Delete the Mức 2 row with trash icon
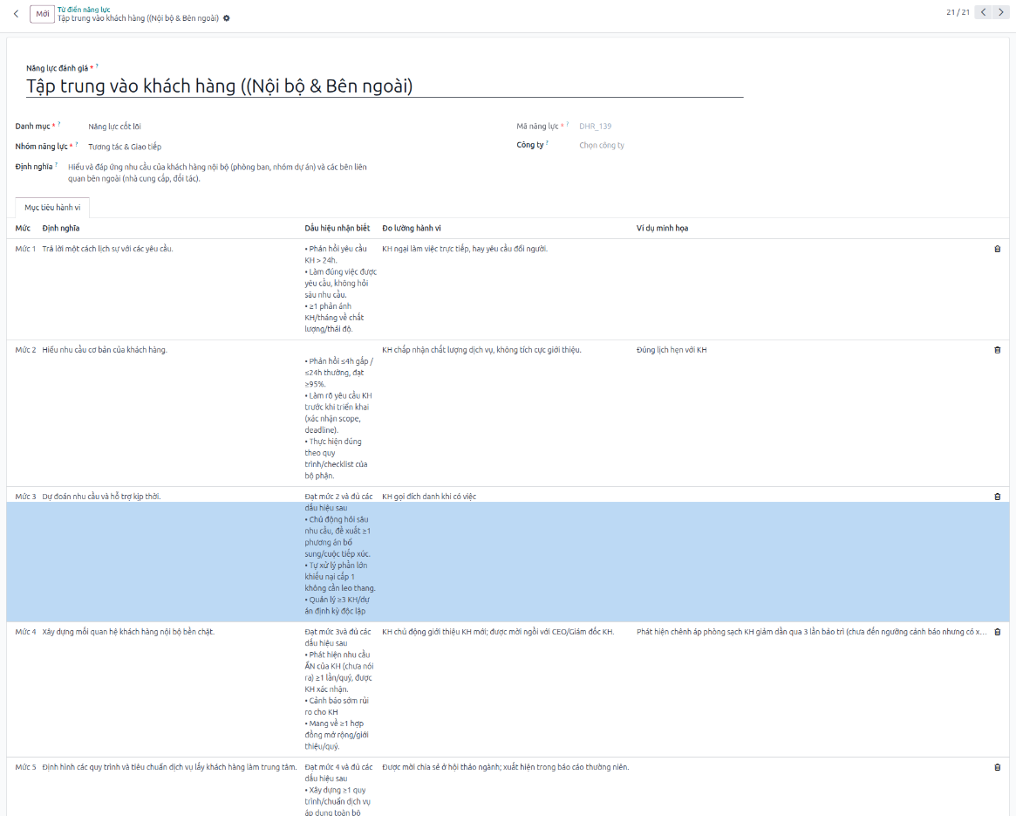Image resolution: width=1016 pixels, height=816 pixels. pyautogui.click(x=997, y=350)
